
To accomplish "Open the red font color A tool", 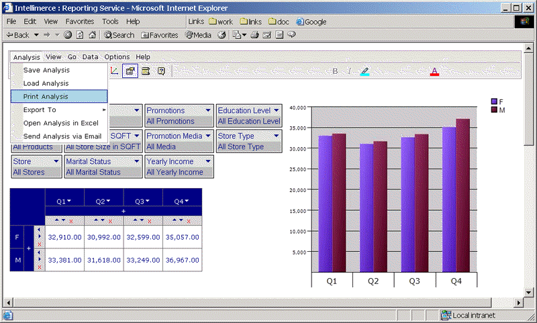I will click(434, 71).
